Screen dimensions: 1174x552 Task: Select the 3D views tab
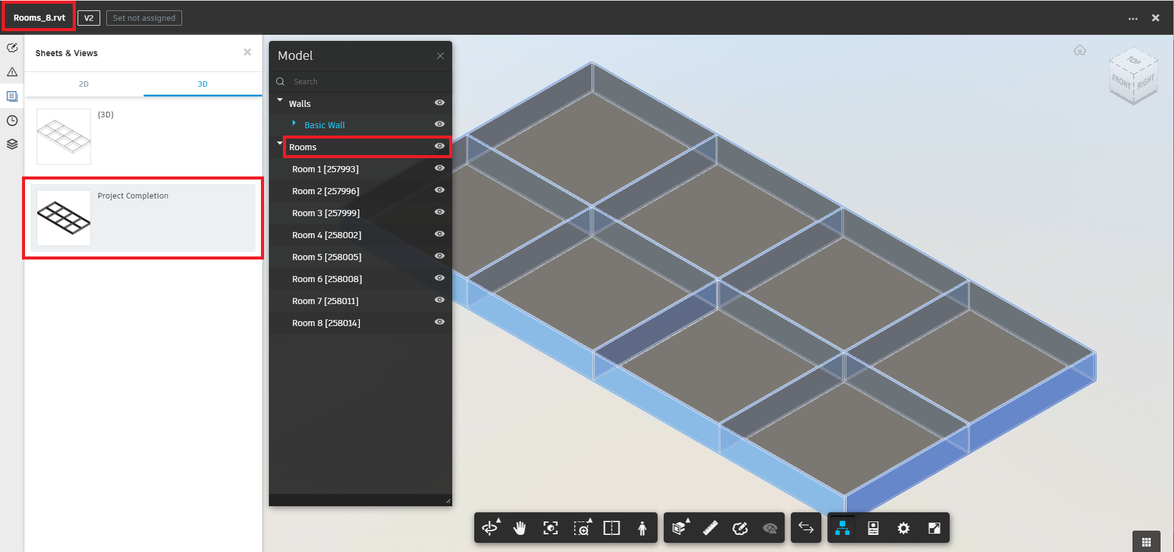[x=202, y=84]
